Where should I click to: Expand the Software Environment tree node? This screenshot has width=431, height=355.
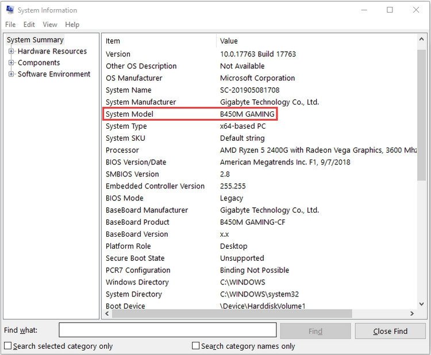tap(11, 74)
